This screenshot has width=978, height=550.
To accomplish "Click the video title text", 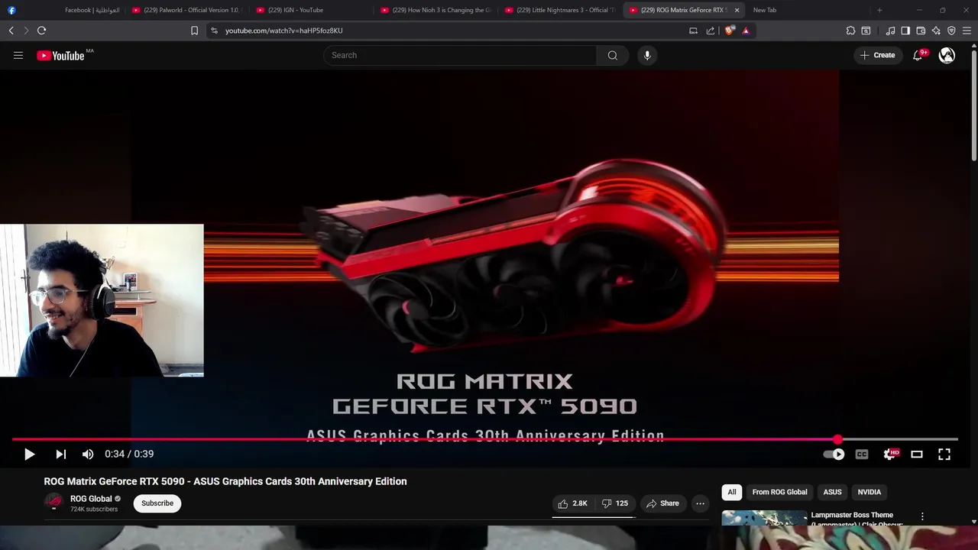I will tap(225, 481).
